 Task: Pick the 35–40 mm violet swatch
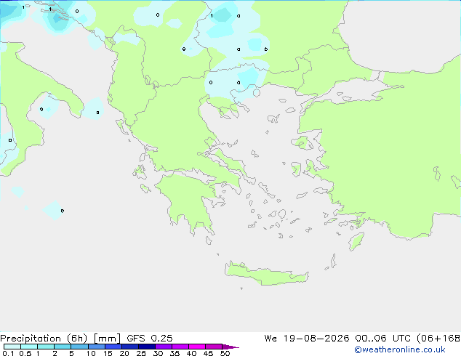coord(180,347)
